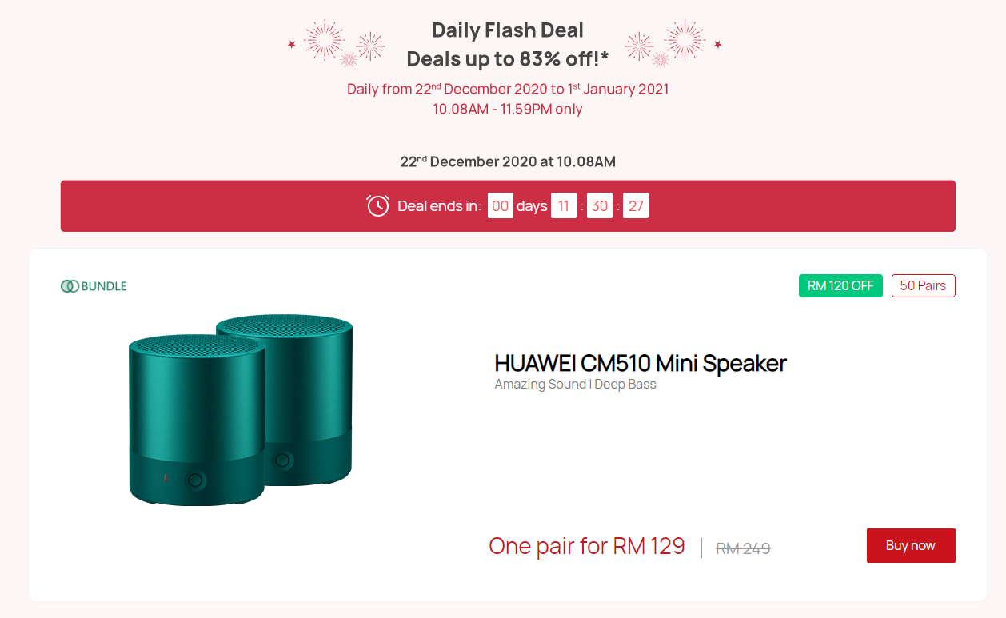Viewport: 1006px width, 618px height.
Task: Click the Amazing Sound Deep Bass subtitle
Action: [575, 385]
